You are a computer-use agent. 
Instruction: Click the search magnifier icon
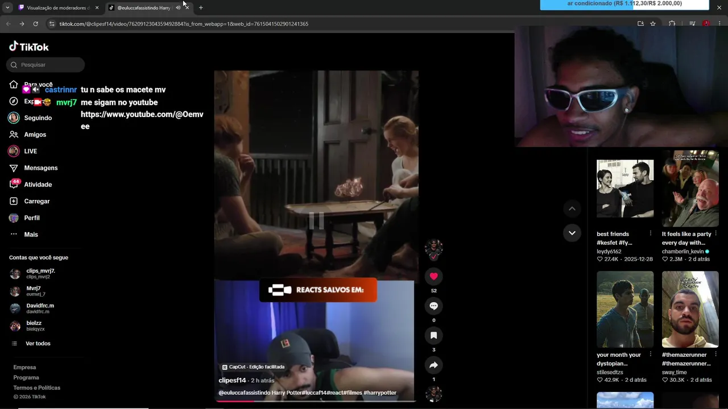14,65
